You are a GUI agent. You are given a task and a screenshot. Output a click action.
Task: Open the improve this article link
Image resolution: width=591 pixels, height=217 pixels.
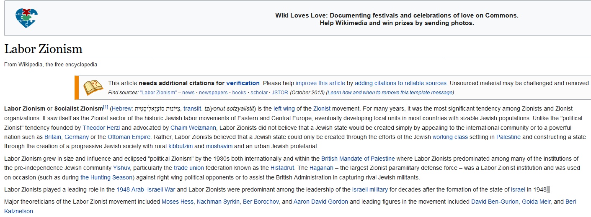pos(320,83)
